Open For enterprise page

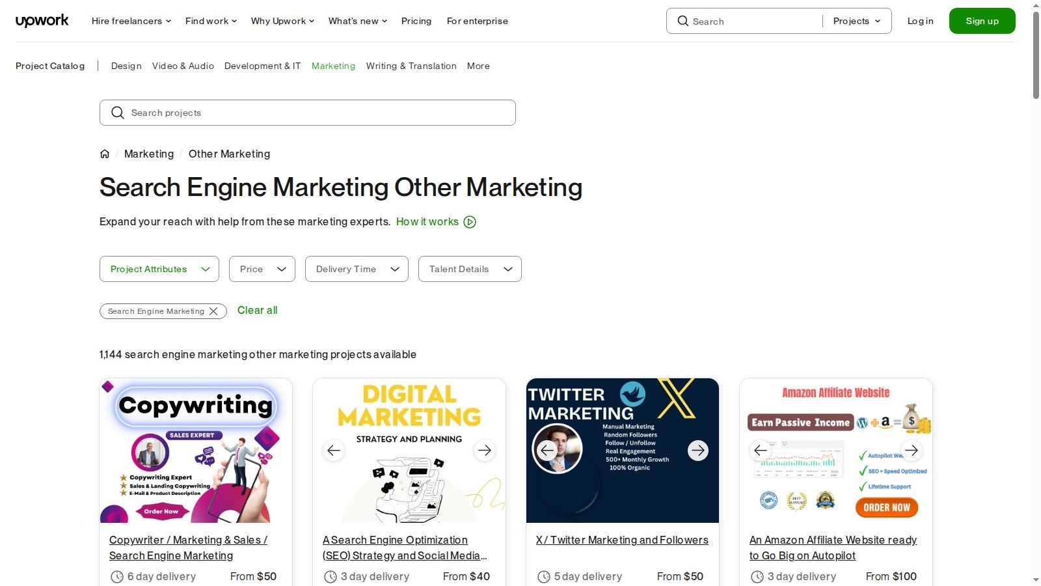pos(478,21)
